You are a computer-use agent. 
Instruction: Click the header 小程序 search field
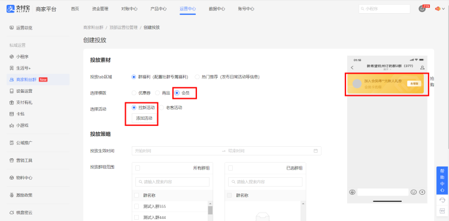click(x=384, y=9)
